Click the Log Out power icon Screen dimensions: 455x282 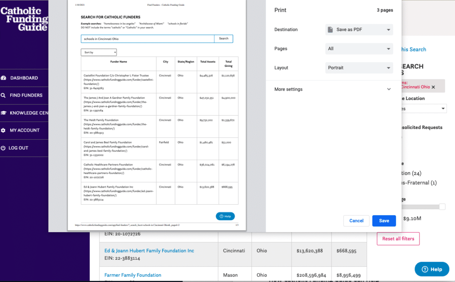[x=3, y=148]
